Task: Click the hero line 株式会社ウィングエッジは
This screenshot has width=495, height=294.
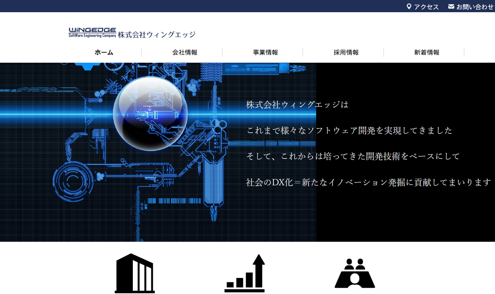Action: (297, 105)
